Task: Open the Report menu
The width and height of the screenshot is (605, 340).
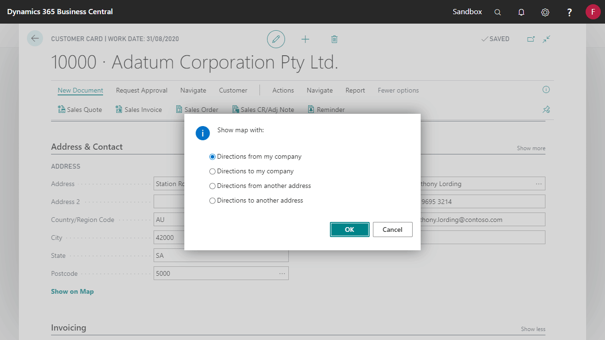Action: tap(355, 90)
